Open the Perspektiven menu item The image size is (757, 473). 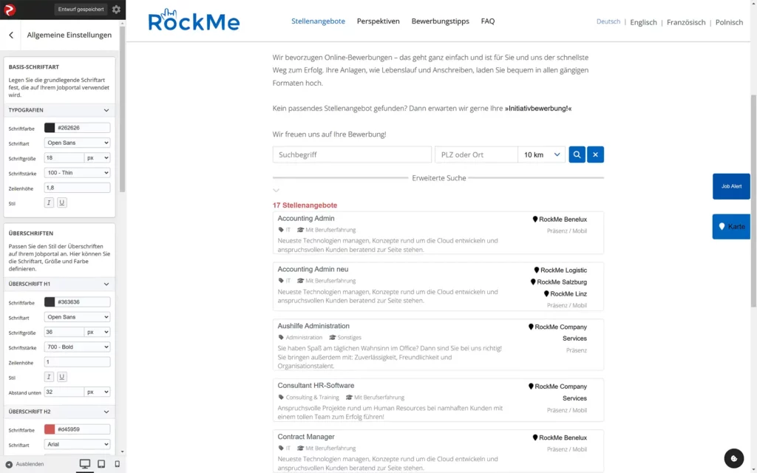(x=378, y=21)
